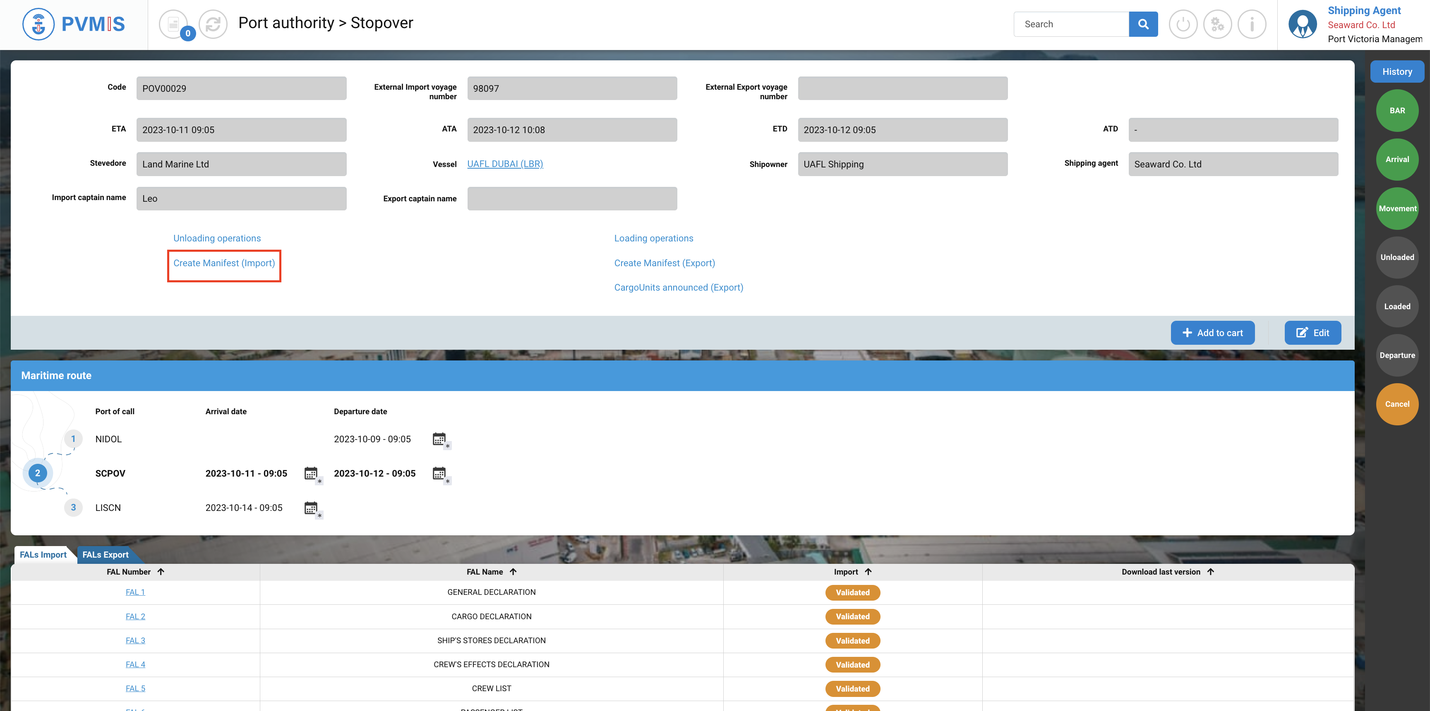Click the orange Cancel circle button

1397,404
